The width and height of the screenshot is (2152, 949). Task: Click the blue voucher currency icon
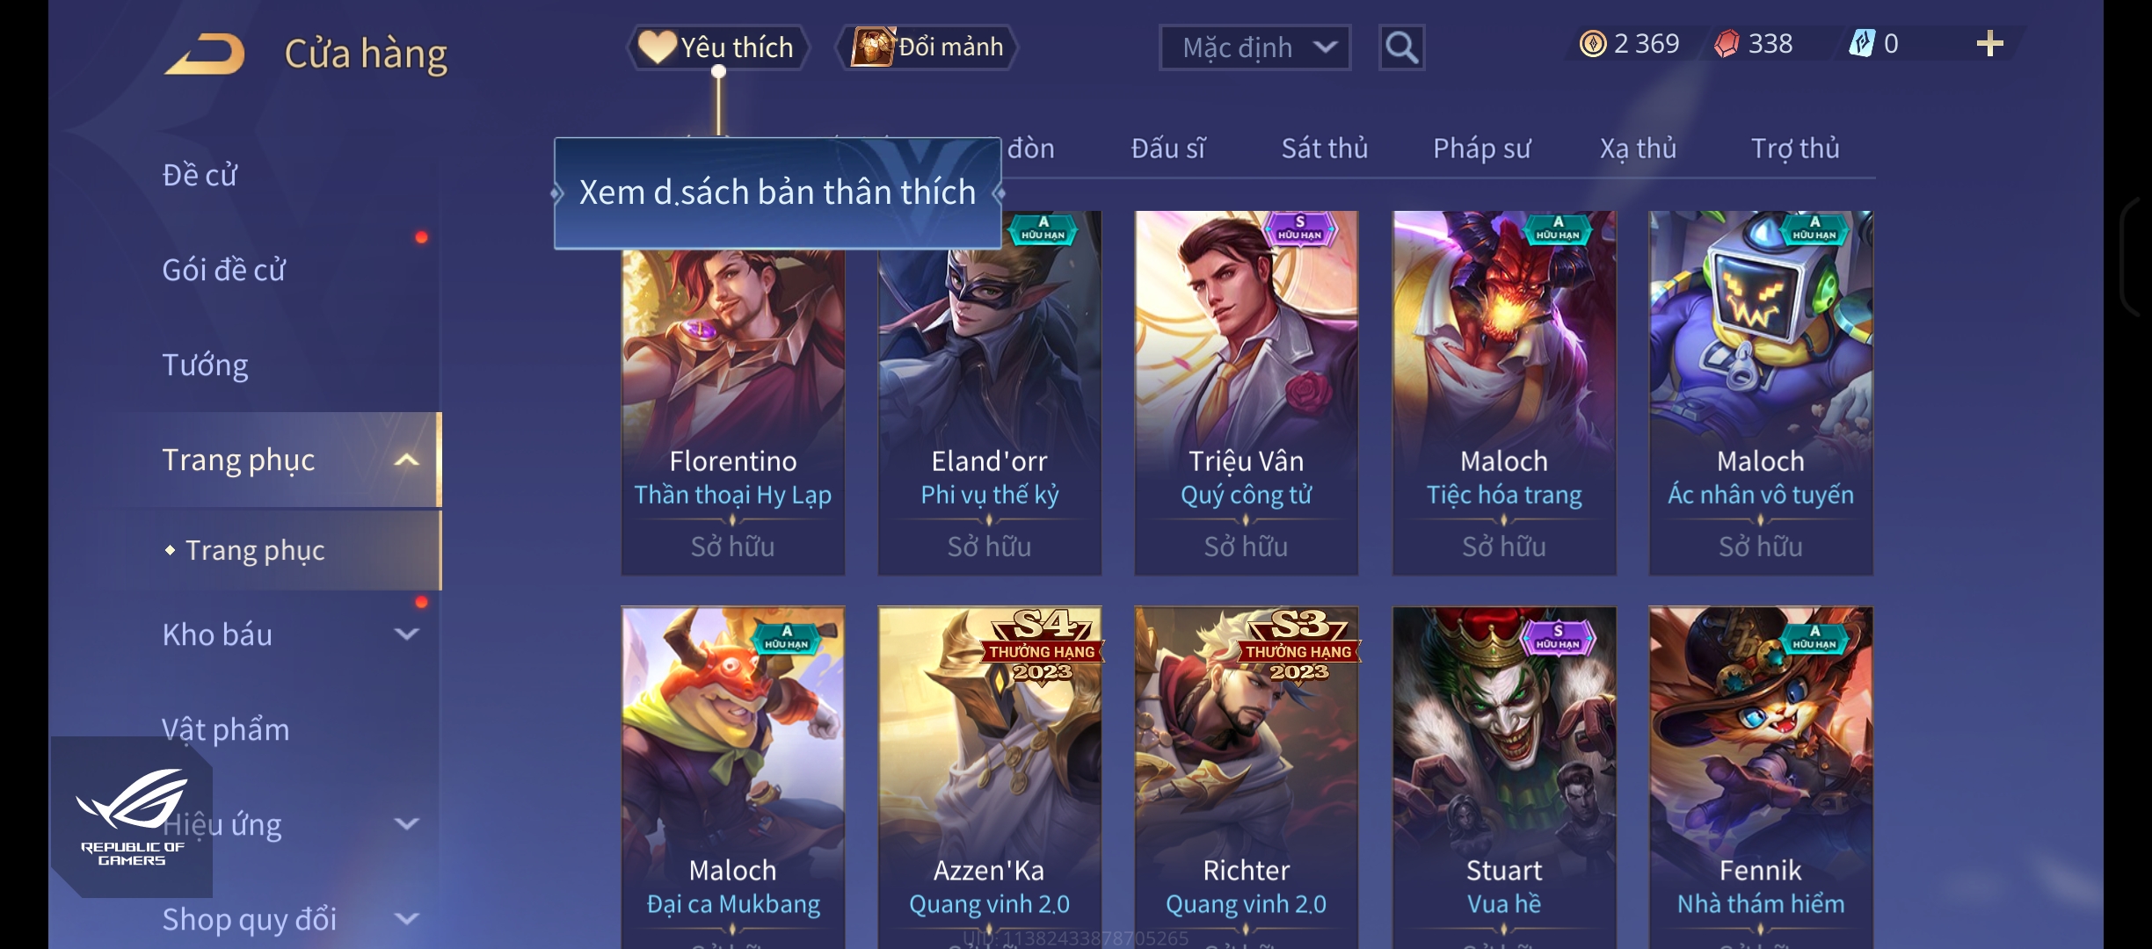(1862, 44)
